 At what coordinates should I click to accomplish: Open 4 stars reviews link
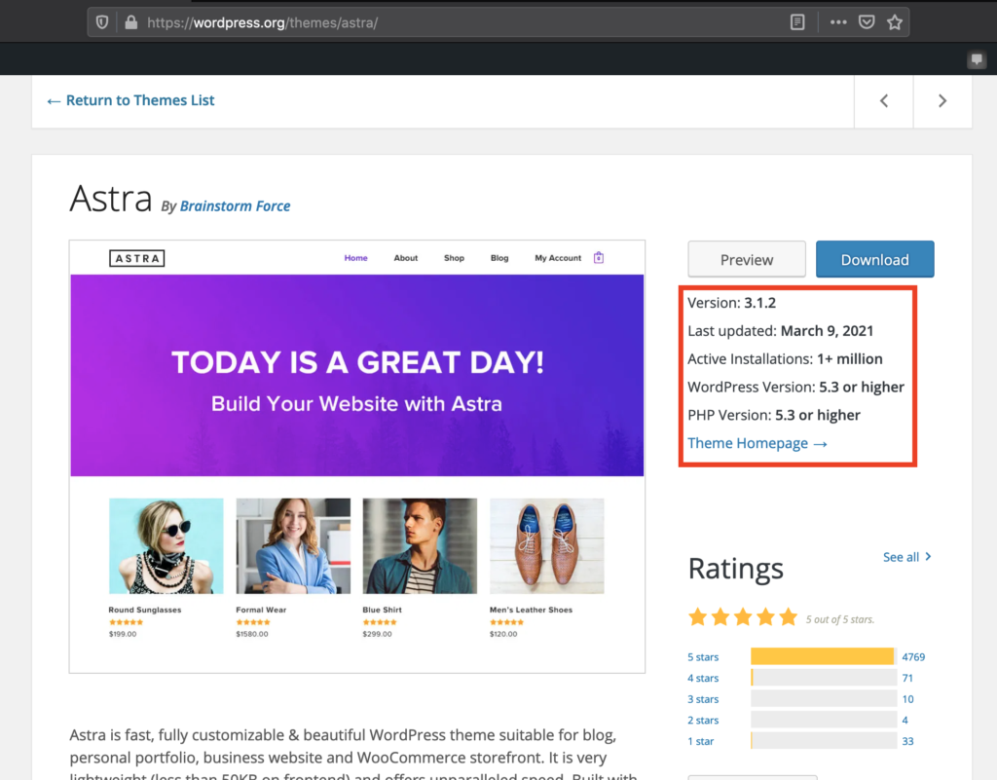703,678
